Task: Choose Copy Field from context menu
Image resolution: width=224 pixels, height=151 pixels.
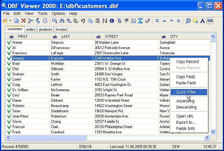Action: point(189,77)
